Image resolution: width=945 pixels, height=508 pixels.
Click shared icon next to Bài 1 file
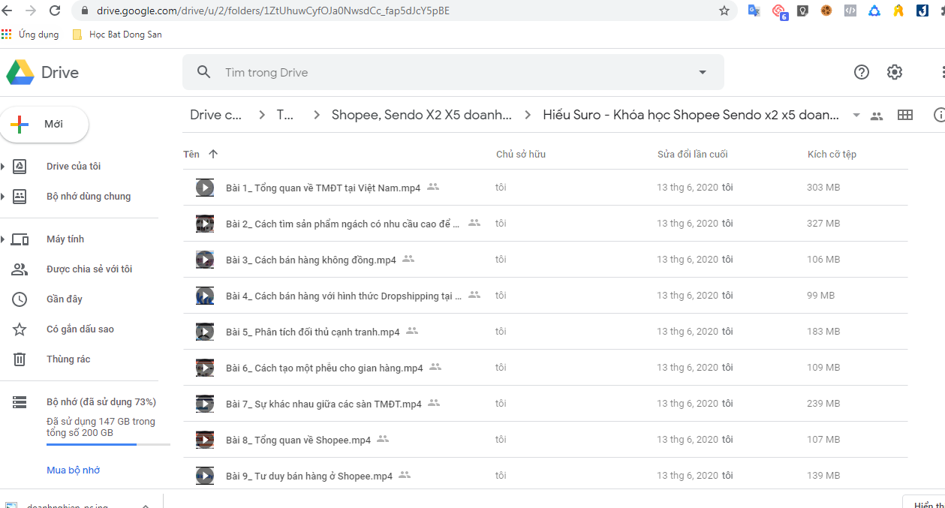(x=433, y=187)
